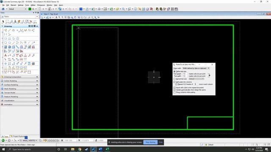The height and width of the screenshot is (152, 271).
Task: Click the Zoom In icon in view toolbar
Action: [x=59, y=17]
